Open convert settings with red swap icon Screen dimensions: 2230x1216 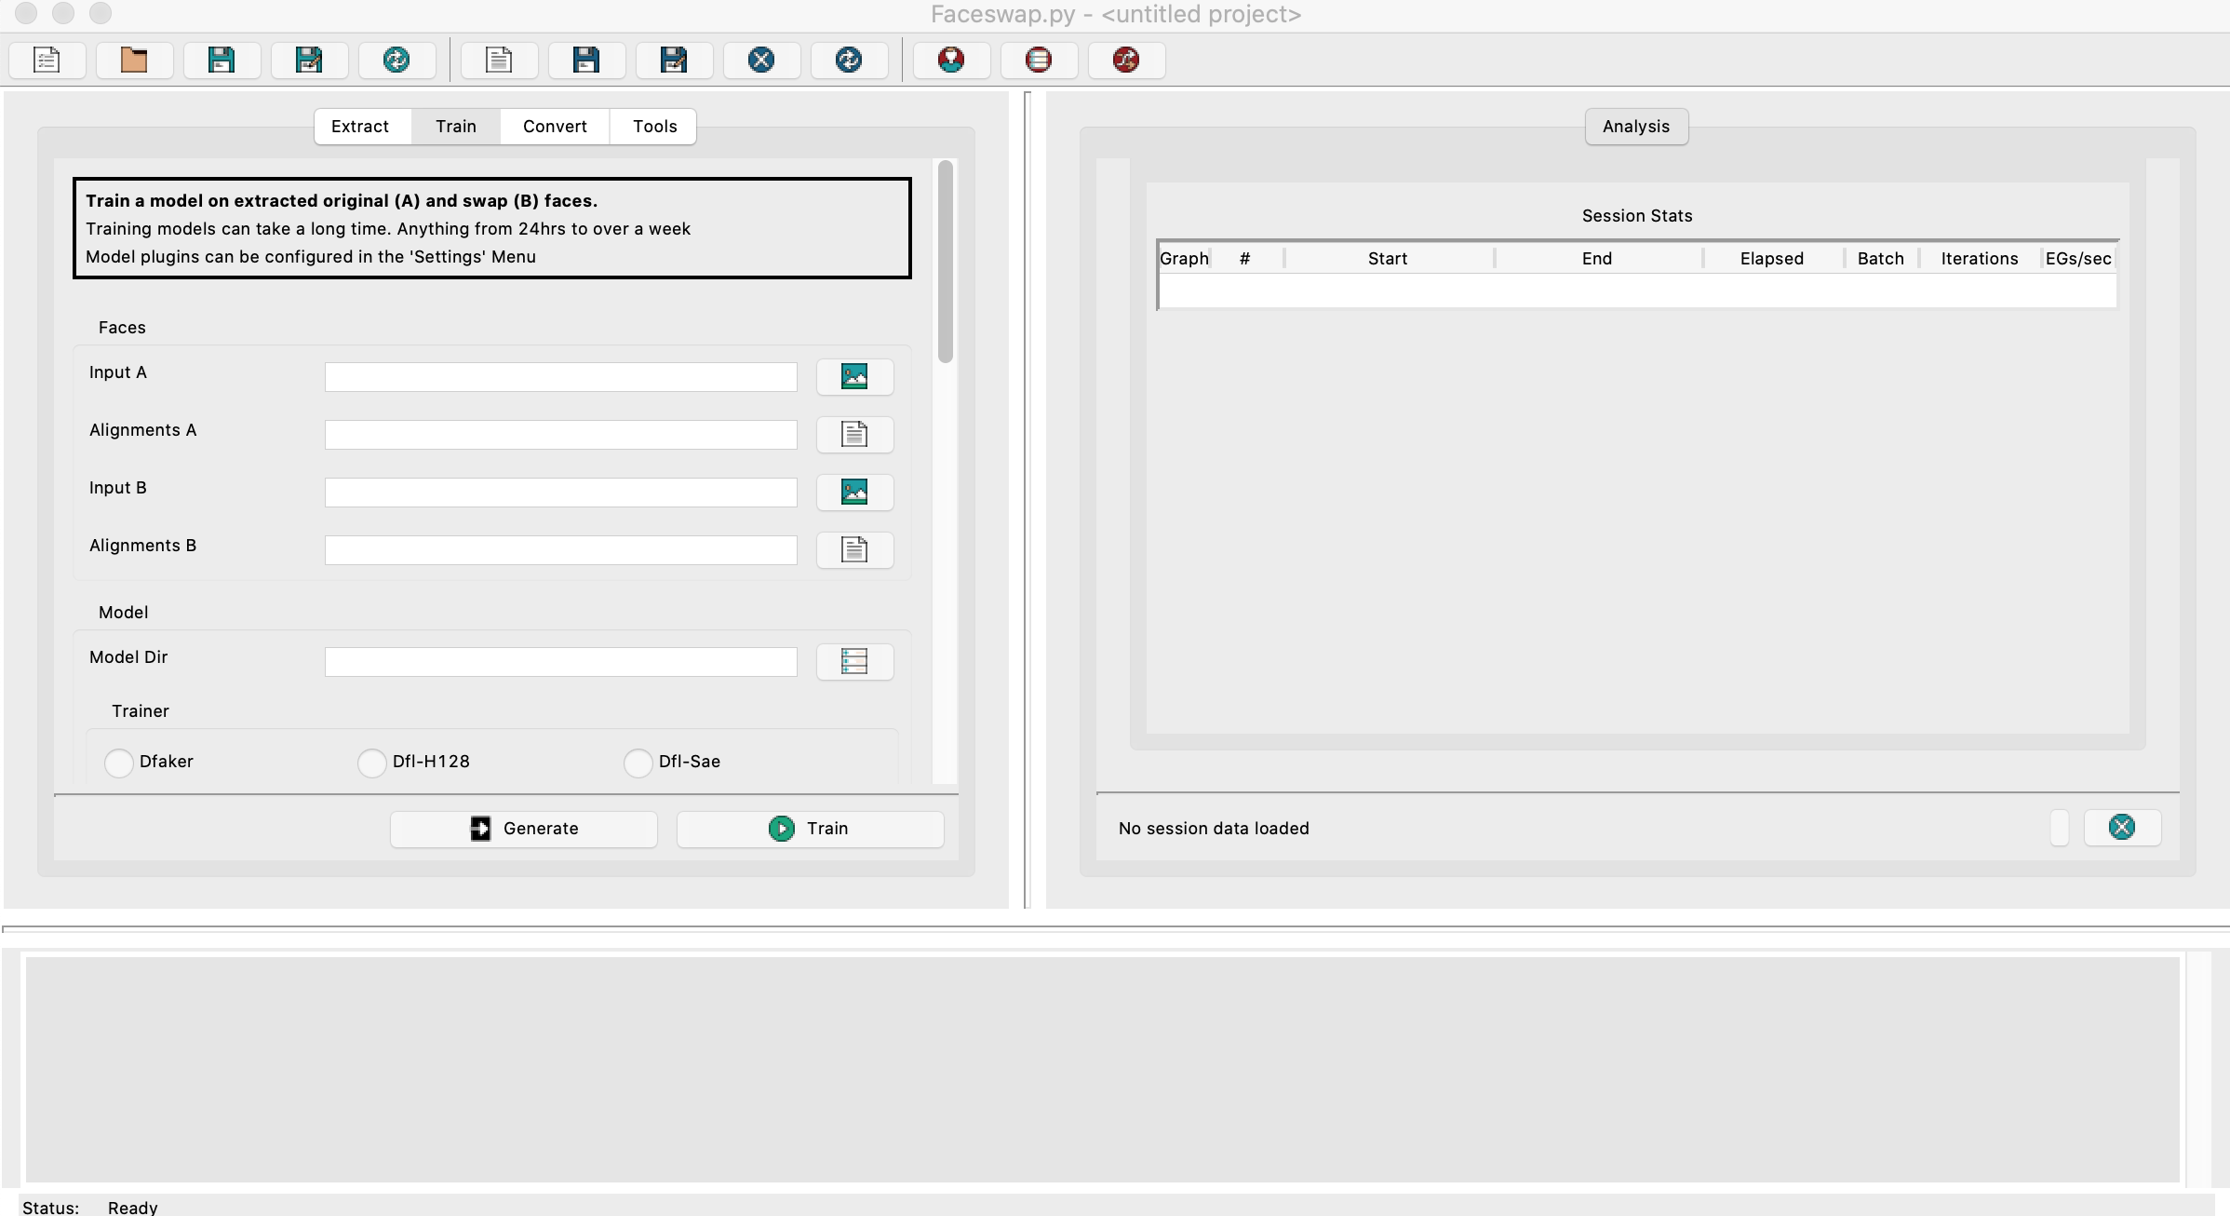click(1126, 61)
